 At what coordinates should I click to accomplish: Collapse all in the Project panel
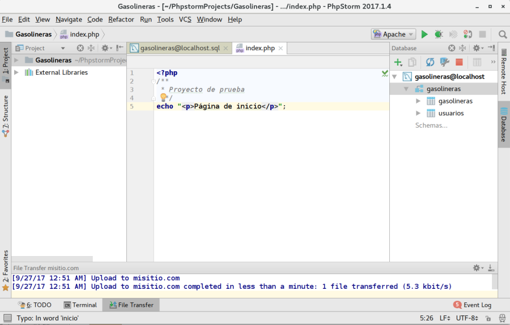click(x=91, y=48)
